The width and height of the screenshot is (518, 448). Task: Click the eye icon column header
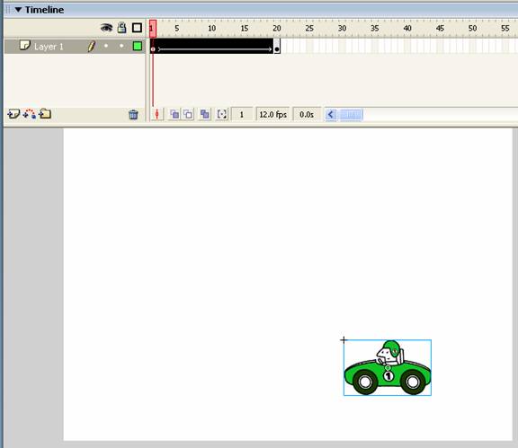click(x=106, y=28)
